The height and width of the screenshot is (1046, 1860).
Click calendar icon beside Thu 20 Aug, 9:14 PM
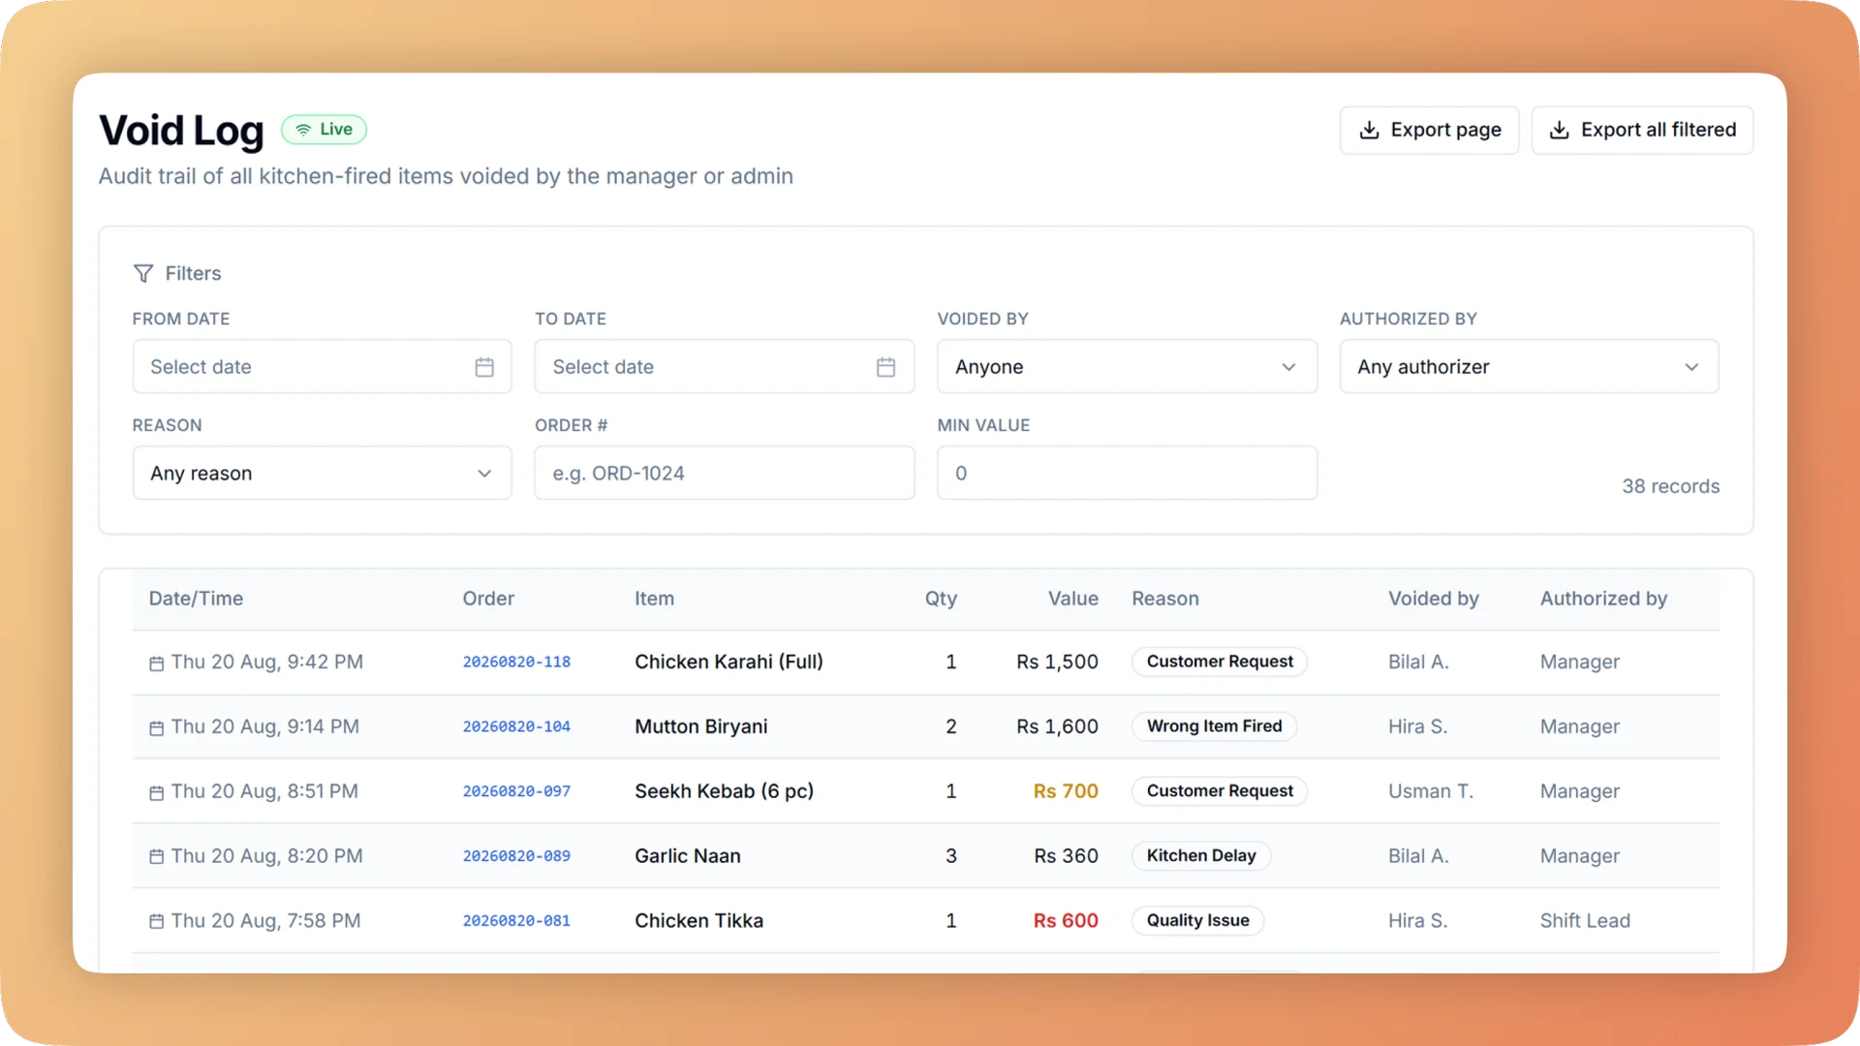(x=156, y=728)
